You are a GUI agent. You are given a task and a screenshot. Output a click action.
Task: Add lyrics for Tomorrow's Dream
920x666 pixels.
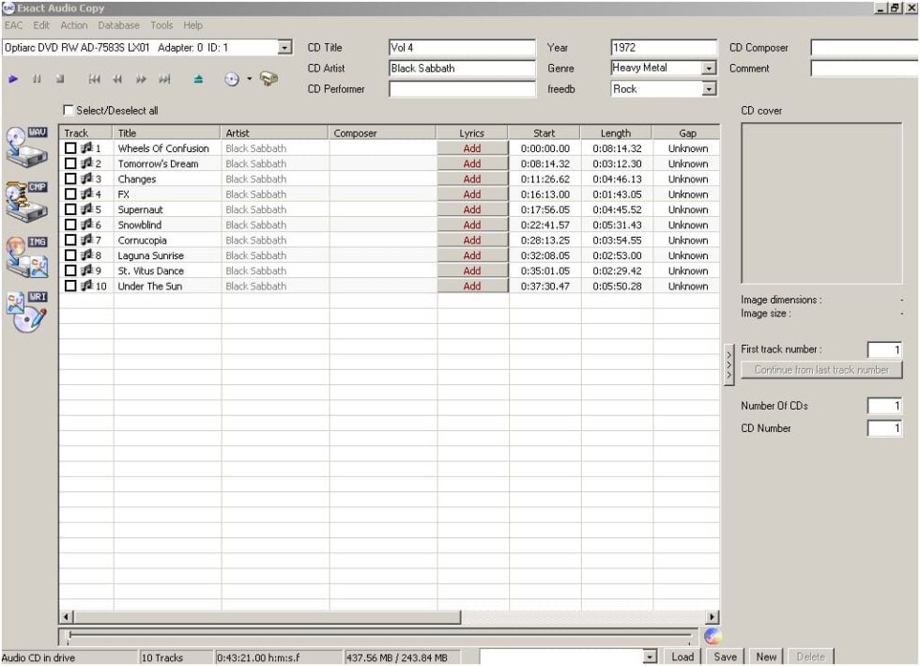point(472,163)
